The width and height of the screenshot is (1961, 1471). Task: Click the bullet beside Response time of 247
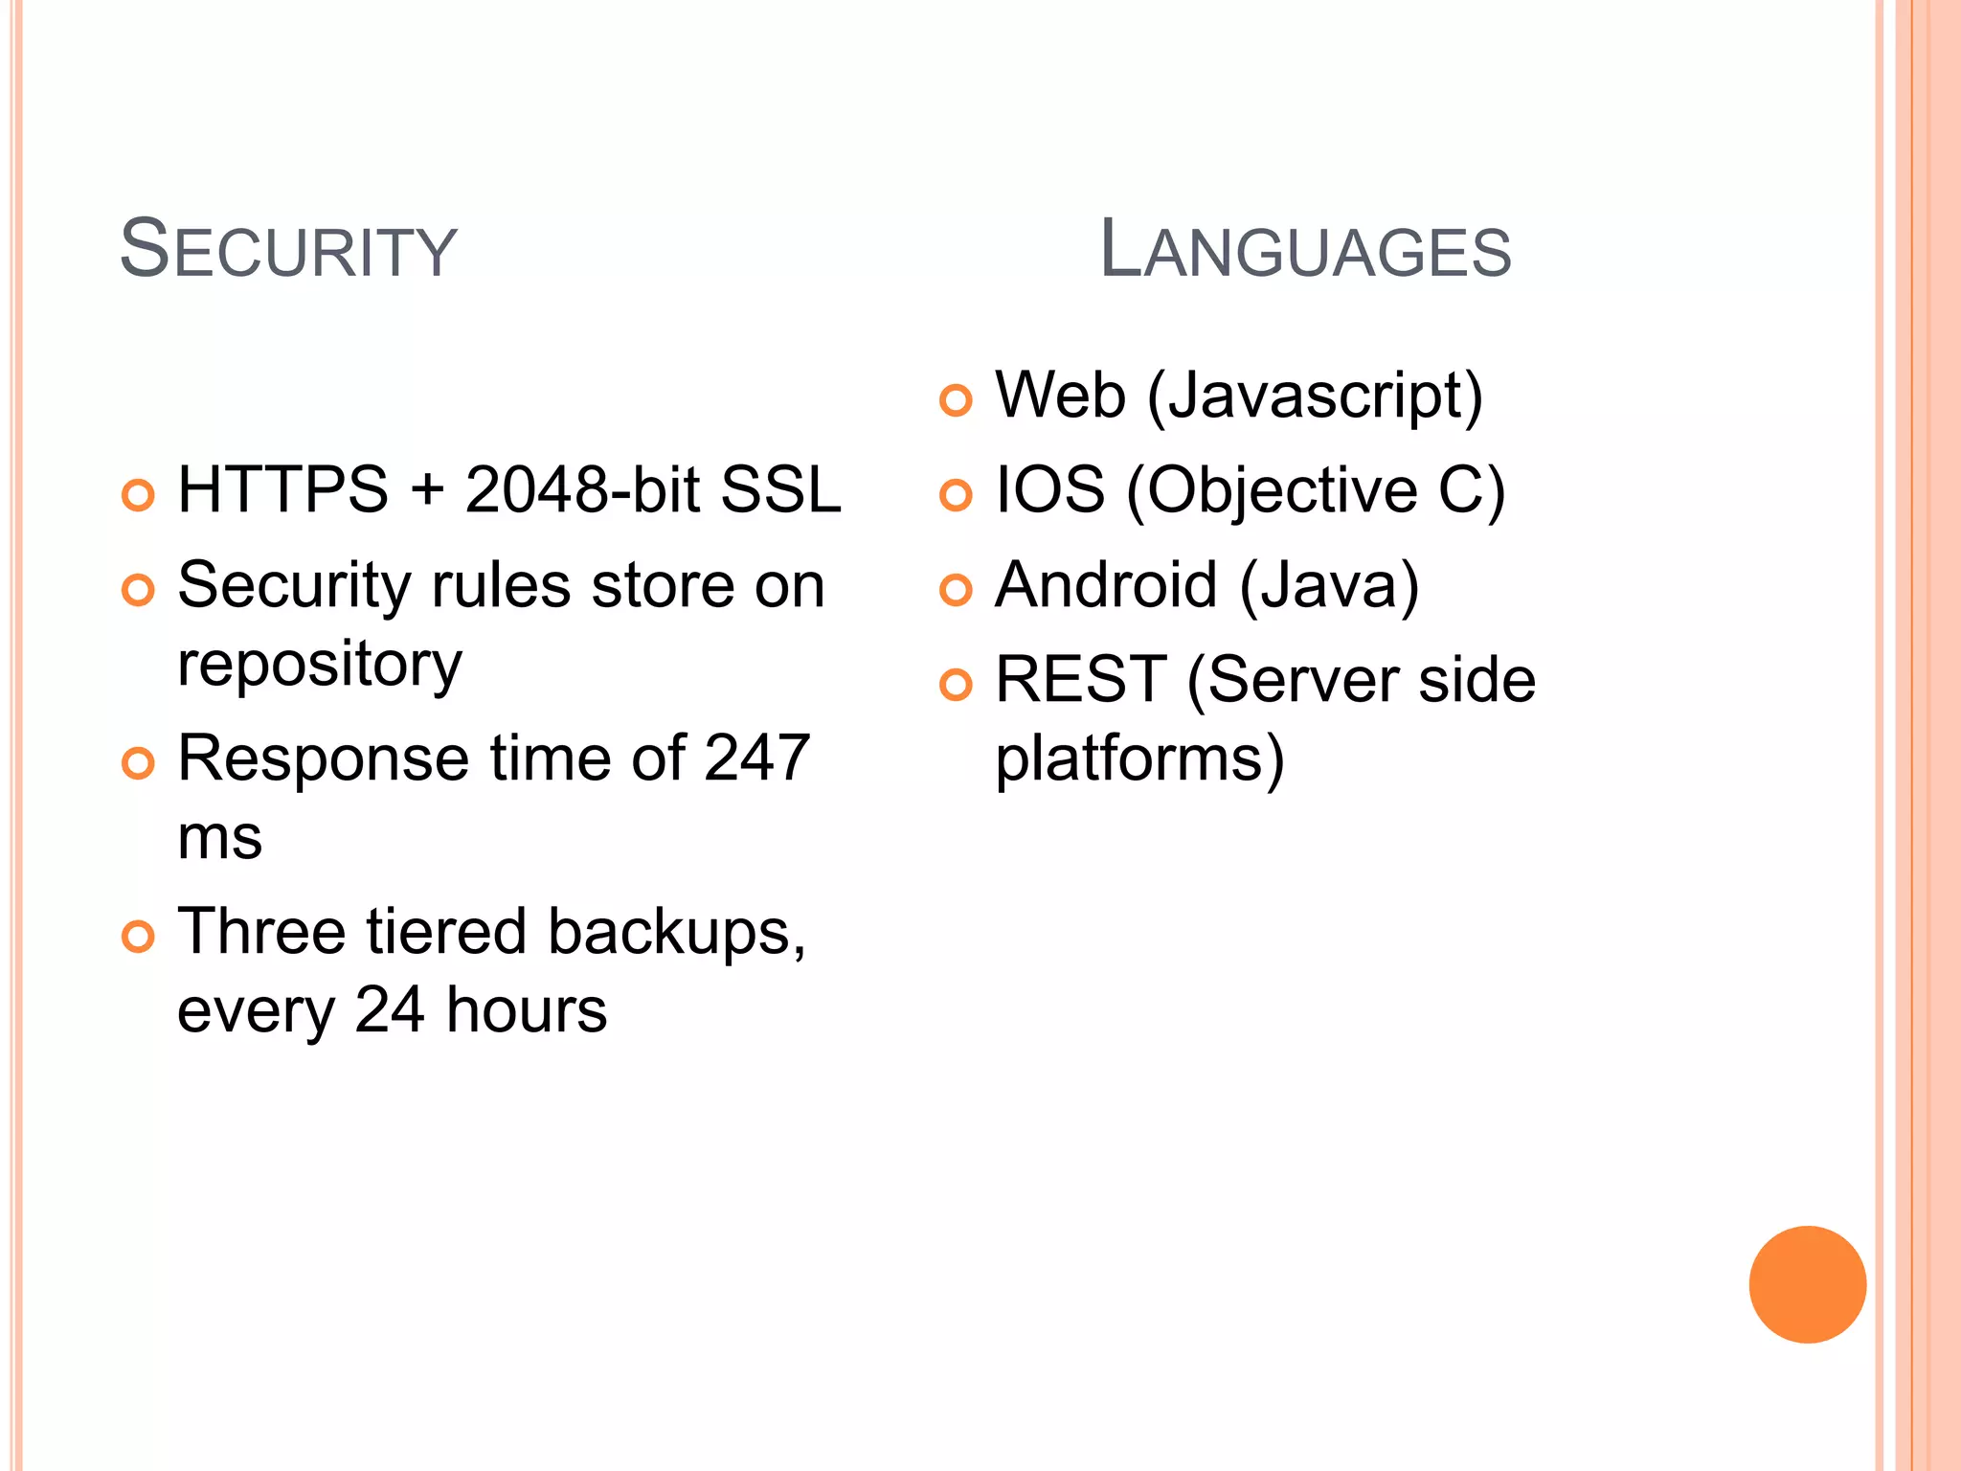click(x=138, y=763)
